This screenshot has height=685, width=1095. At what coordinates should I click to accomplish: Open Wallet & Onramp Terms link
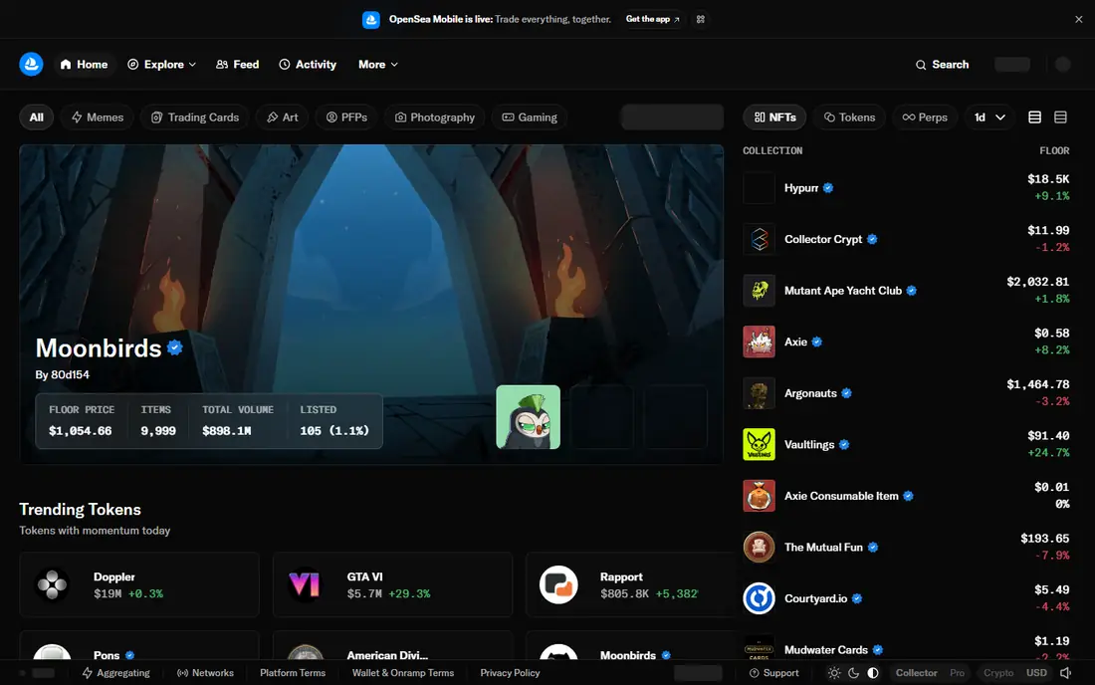pos(403,673)
